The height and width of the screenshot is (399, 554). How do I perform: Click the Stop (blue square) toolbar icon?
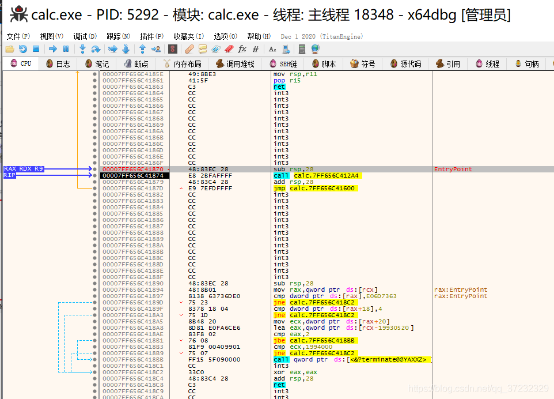pos(36,49)
